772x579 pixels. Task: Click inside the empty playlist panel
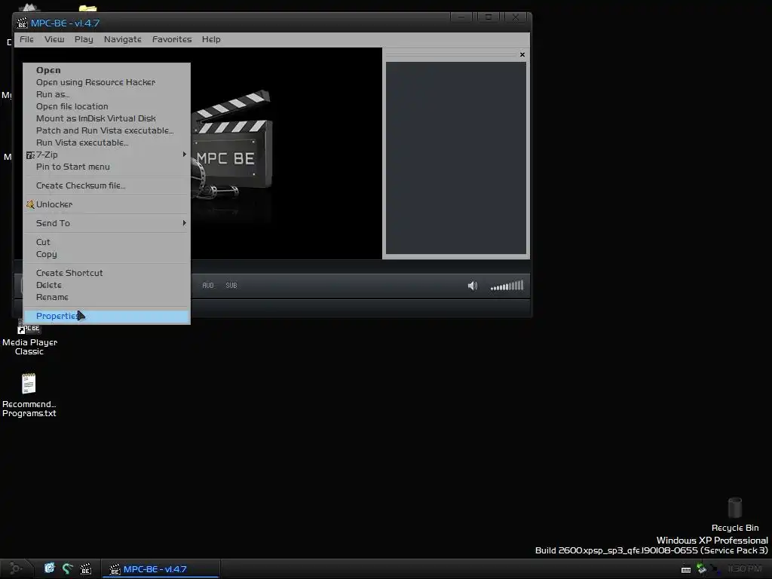coord(456,158)
